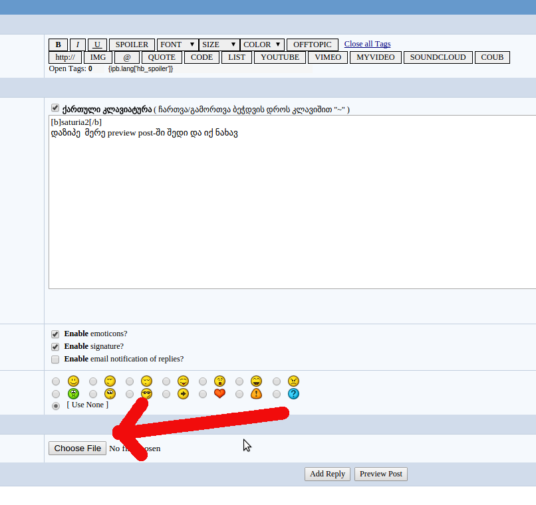Pick the rolling-eyes face post icon
Viewport: 536px width, 505px height.
pyautogui.click(x=110, y=394)
